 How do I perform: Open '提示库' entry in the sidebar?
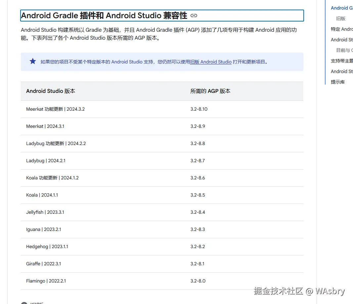(338, 82)
